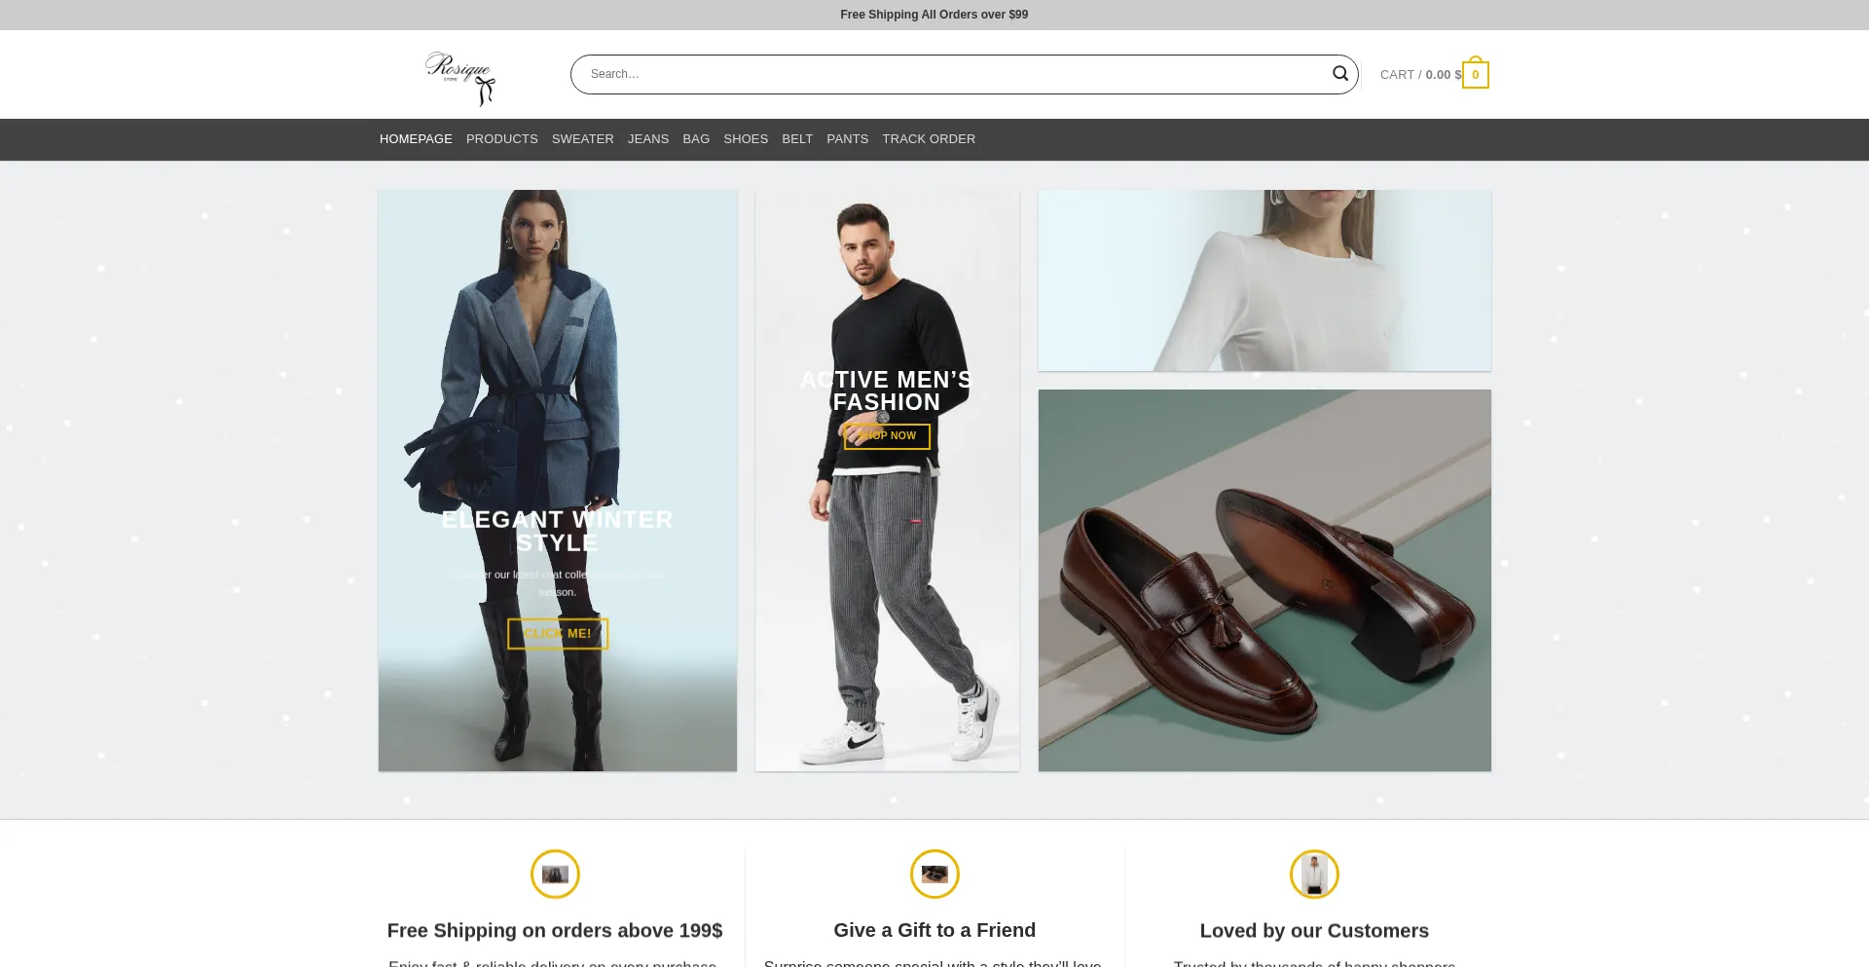This screenshot has height=967, width=1869.
Task: Click the Free Shipping circular icon
Action: [555, 874]
